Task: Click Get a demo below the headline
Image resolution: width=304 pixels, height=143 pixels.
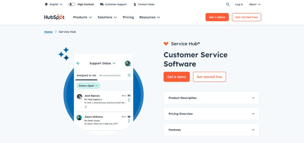Action: coord(177,77)
